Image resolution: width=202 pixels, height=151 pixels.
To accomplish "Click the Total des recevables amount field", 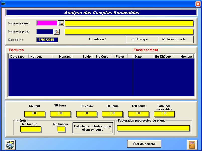I will (164, 114).
